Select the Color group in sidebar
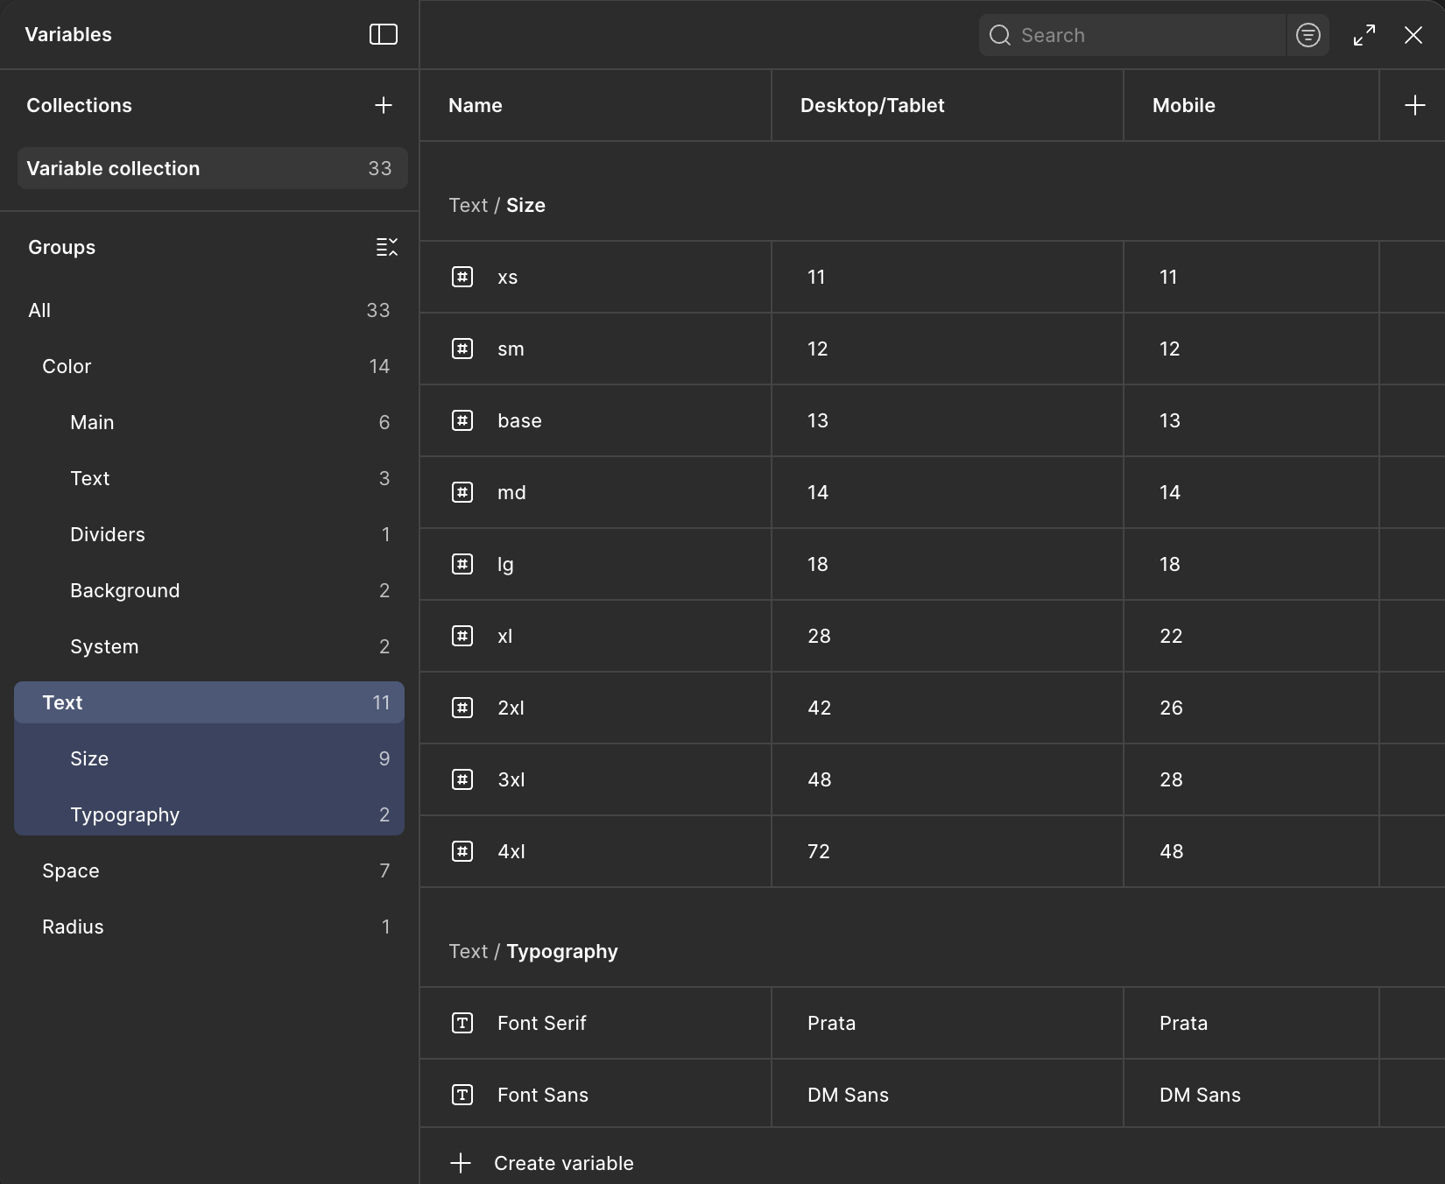Image resolution: width=1445 pixels, height=1184 pixels. click(x=67, y=366)
